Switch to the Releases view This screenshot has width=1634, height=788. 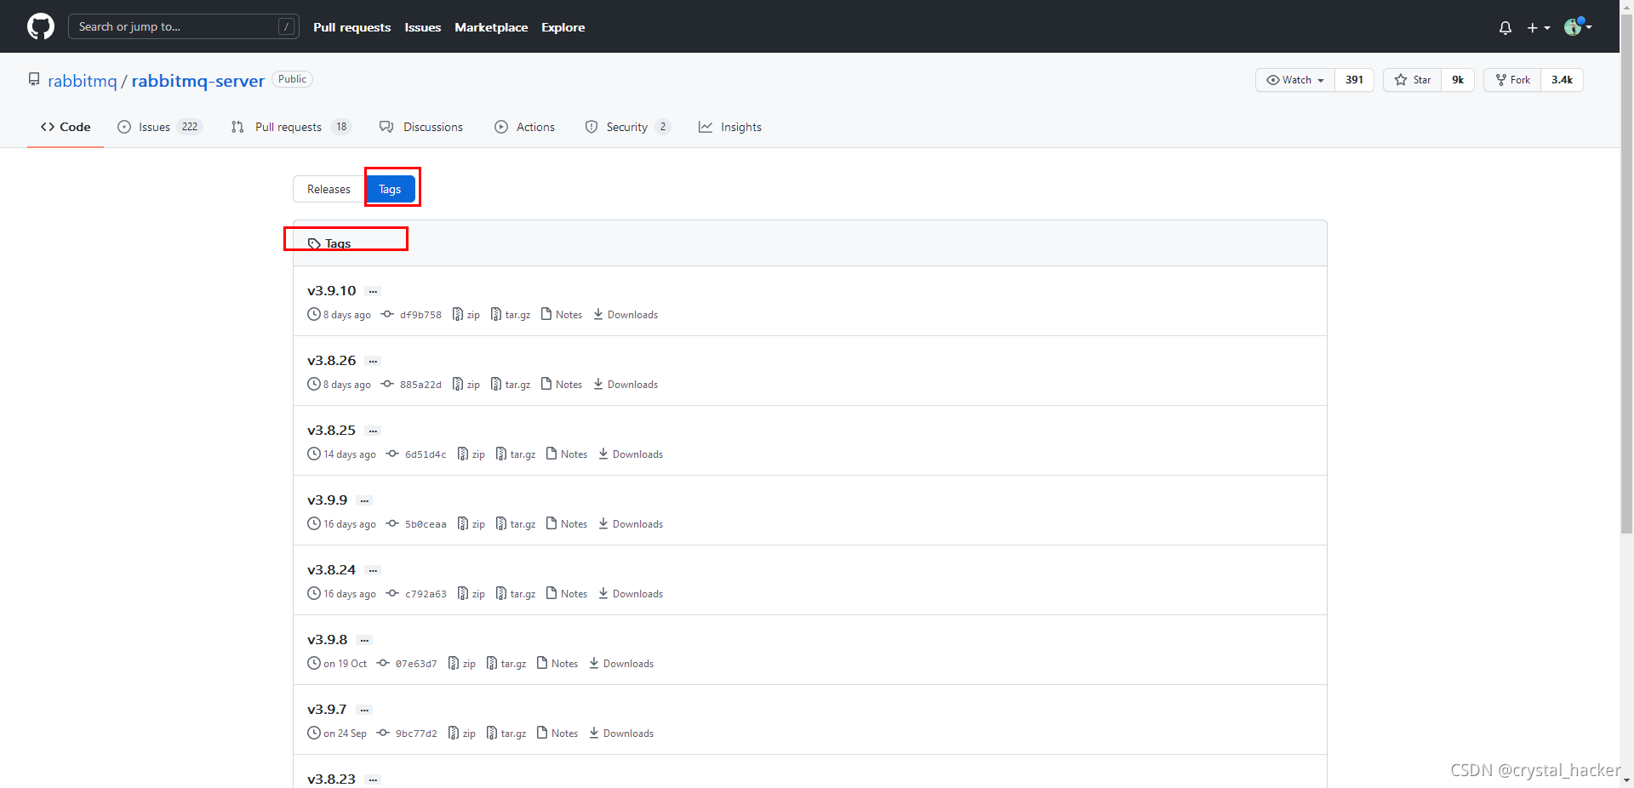(329, 189)
